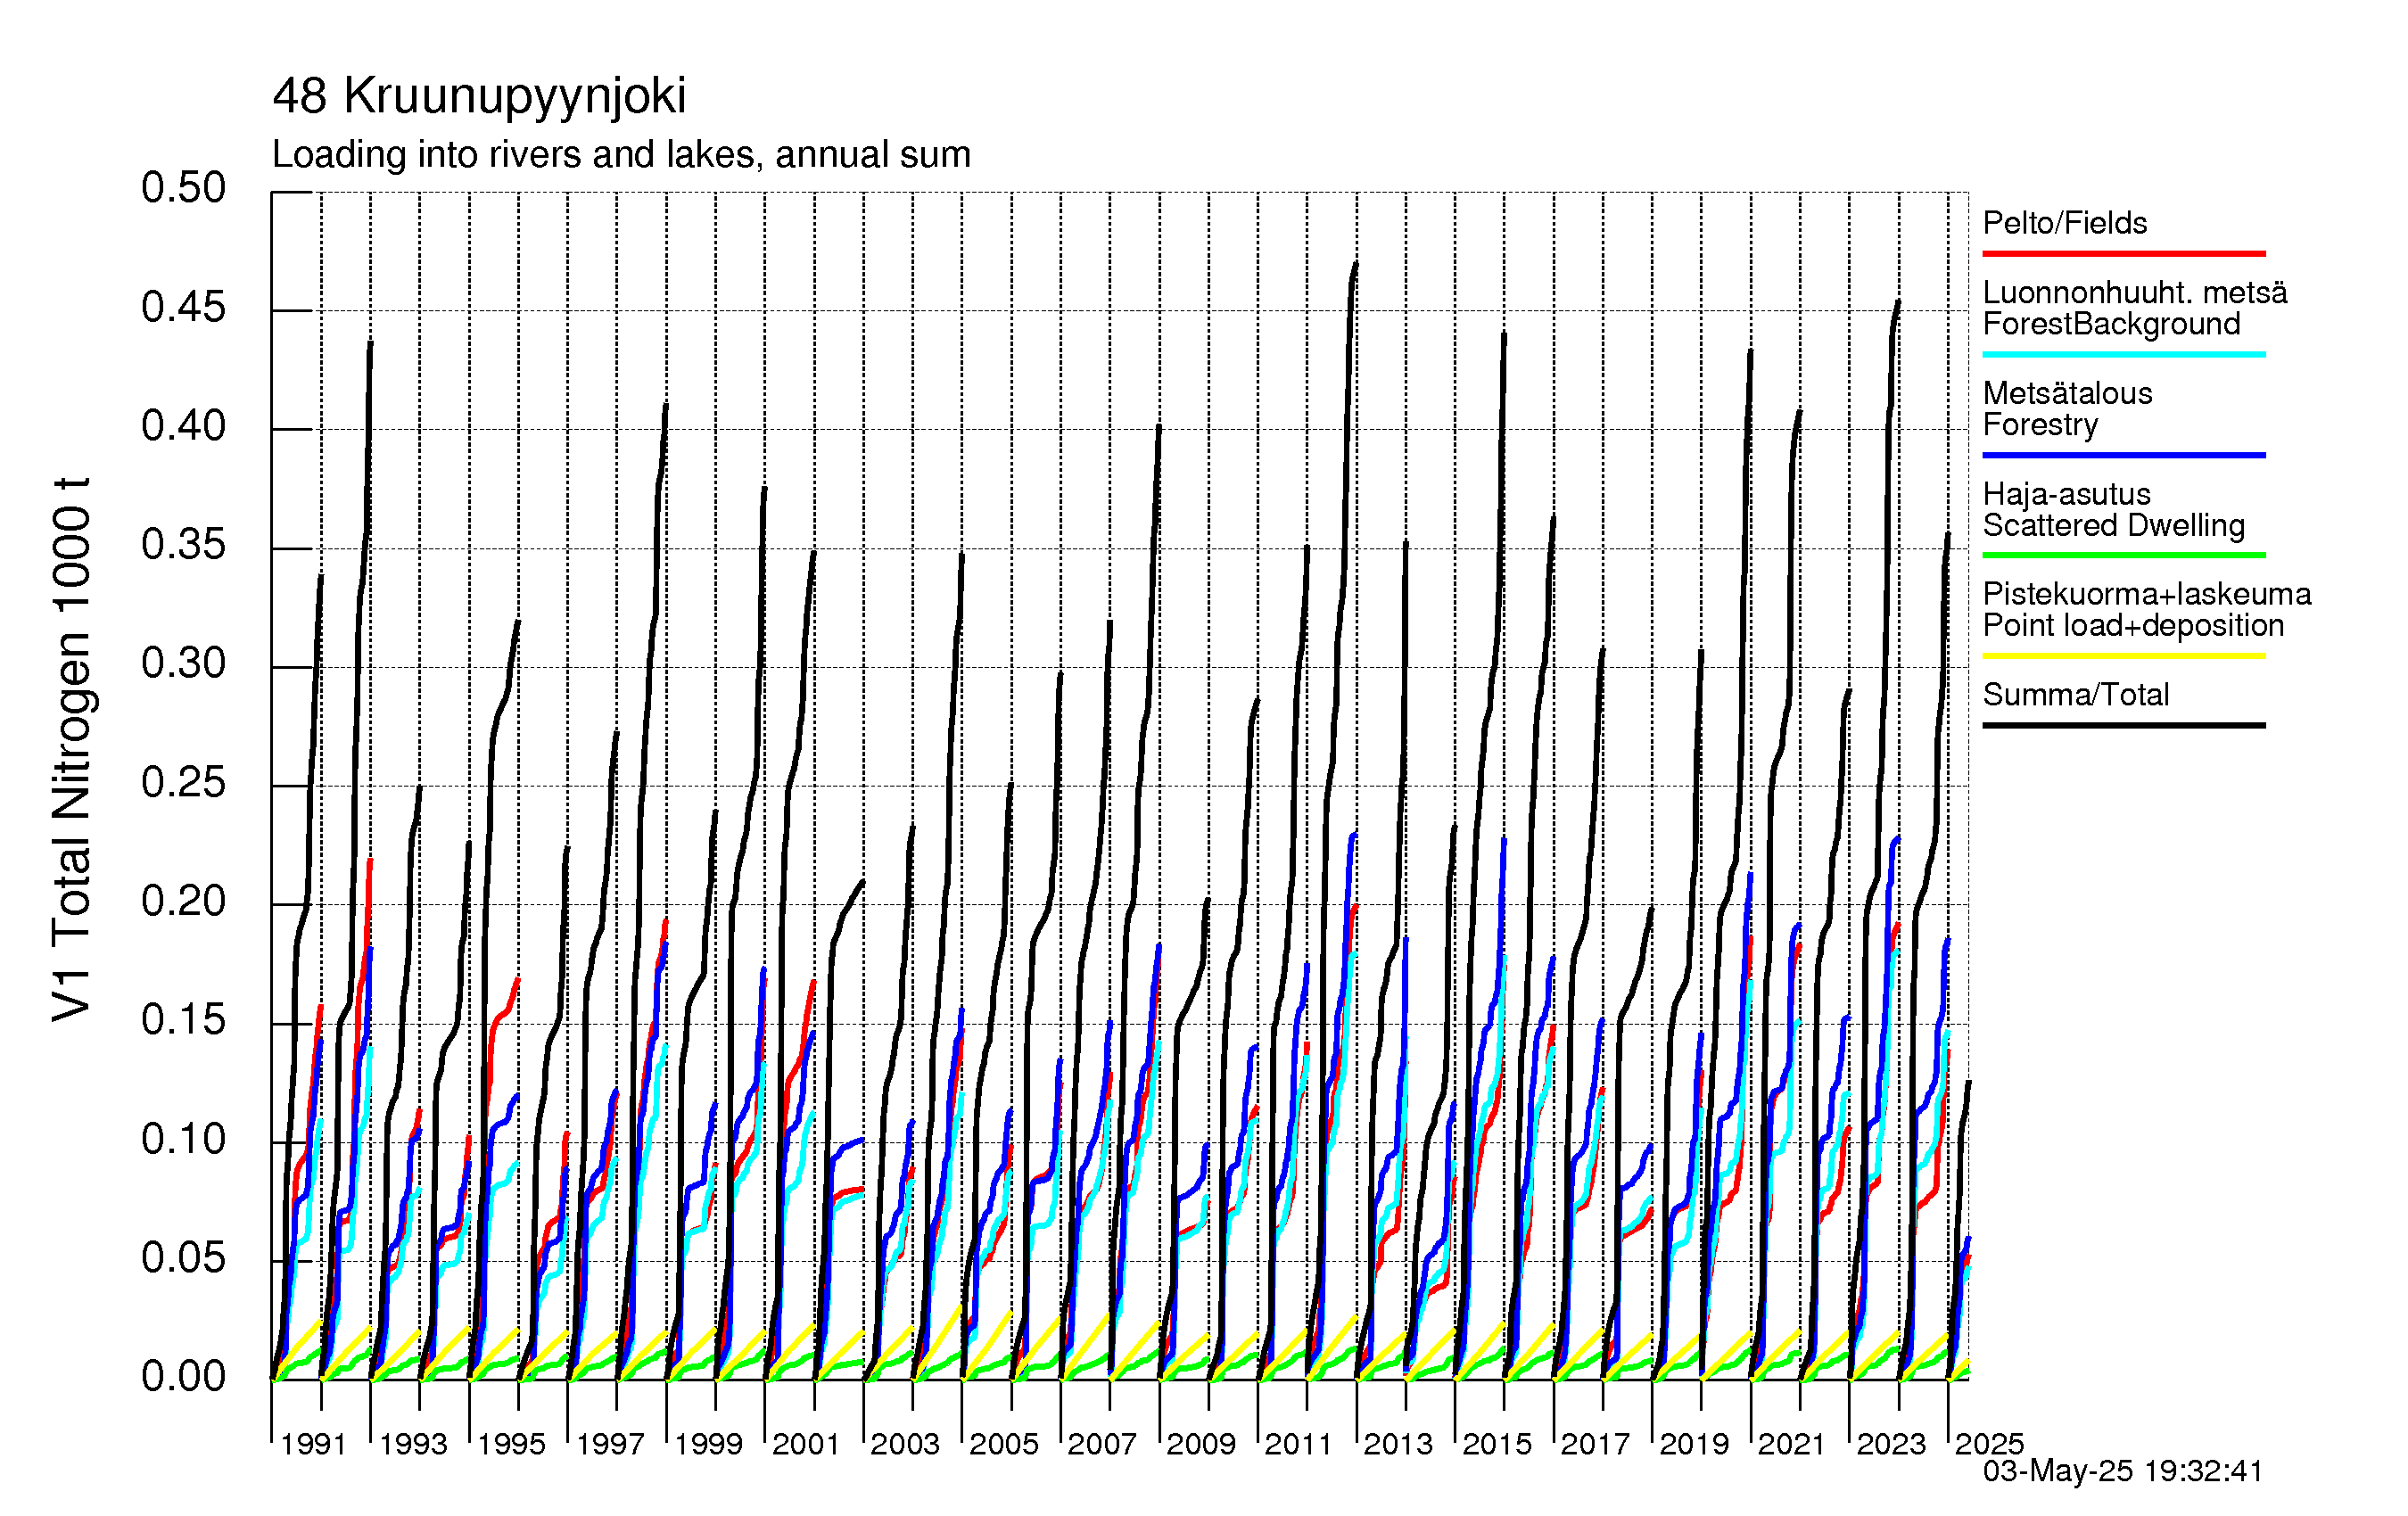This screenshot has height=1516, width=2408.
Task: Click the y-axis value 0.50
Action: [x=183, y=188]
